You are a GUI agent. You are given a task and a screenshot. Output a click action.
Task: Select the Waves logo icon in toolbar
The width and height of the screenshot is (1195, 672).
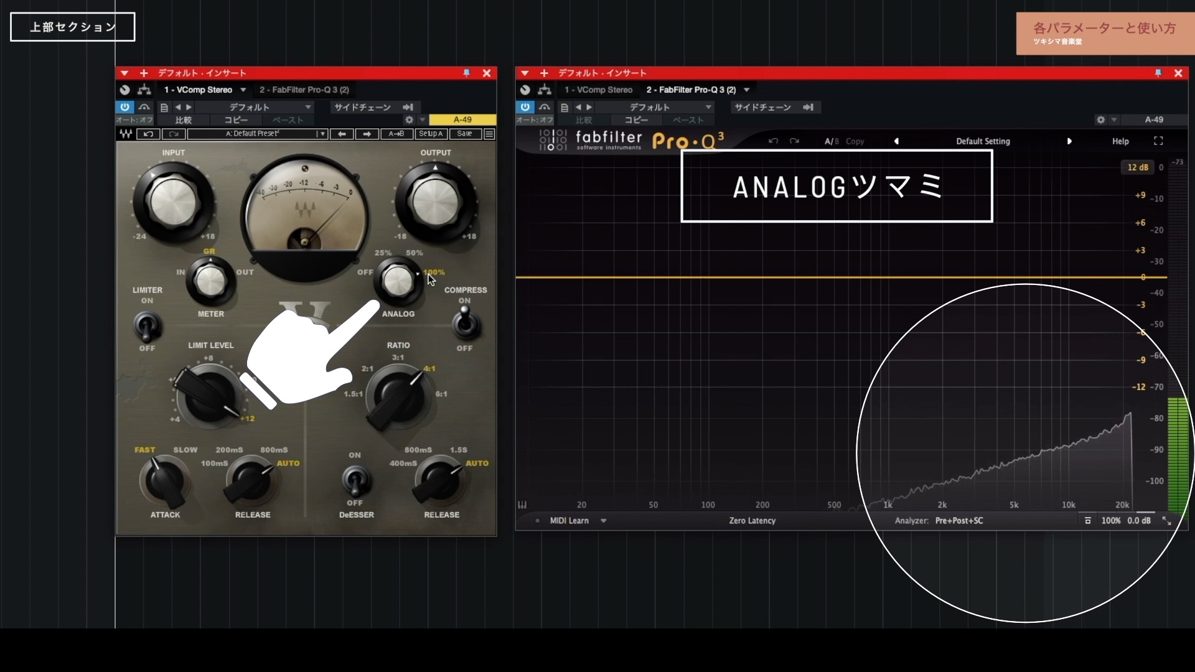click(x=125, y=134)
